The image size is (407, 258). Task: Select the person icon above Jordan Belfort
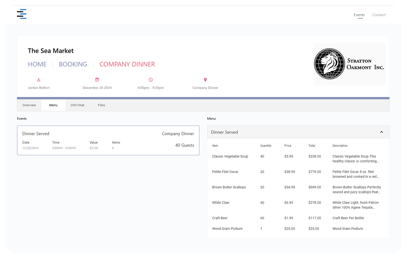(x=38, y=80)
